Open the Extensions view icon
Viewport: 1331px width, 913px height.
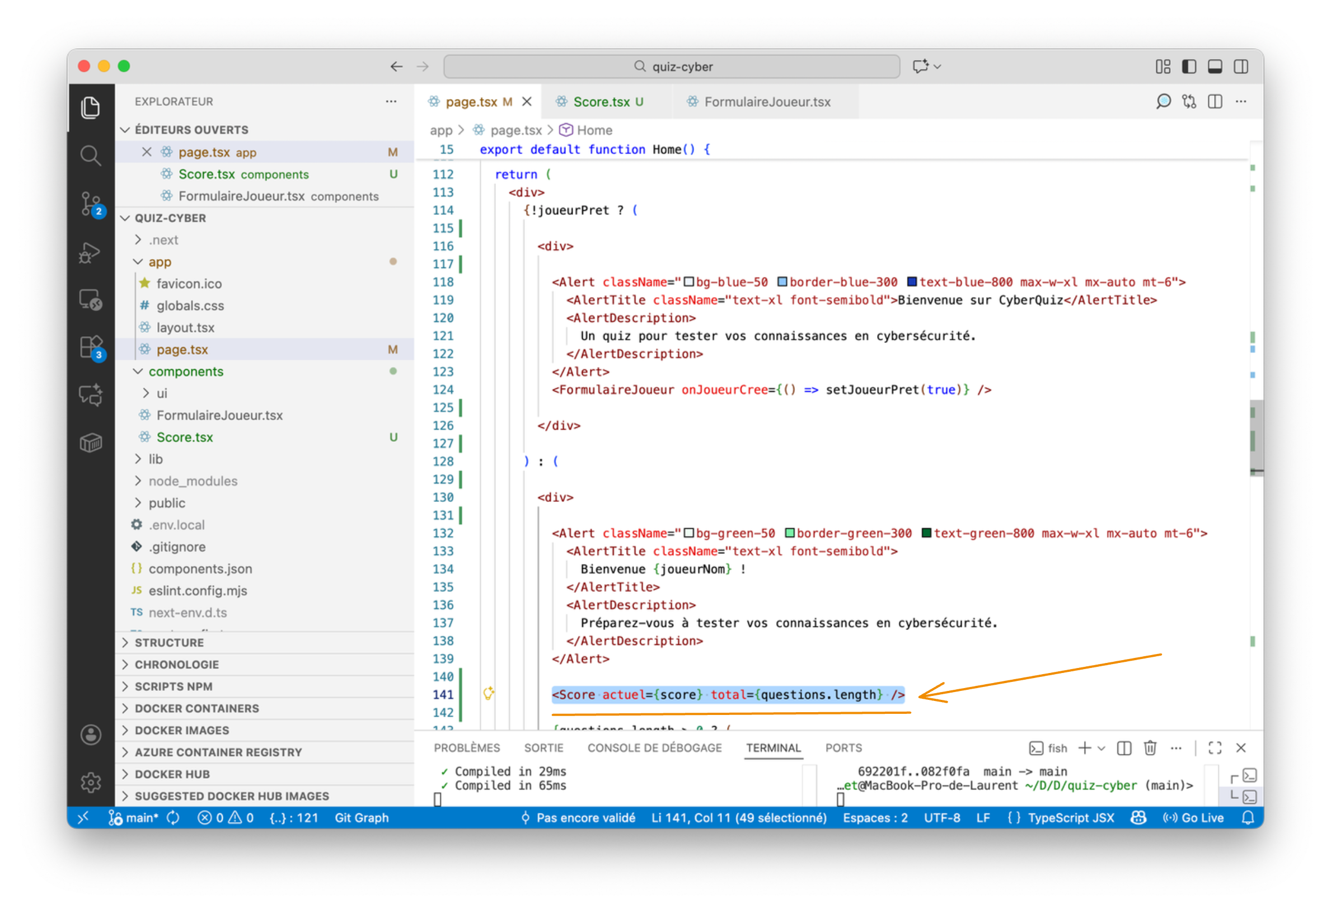[91, 347]
